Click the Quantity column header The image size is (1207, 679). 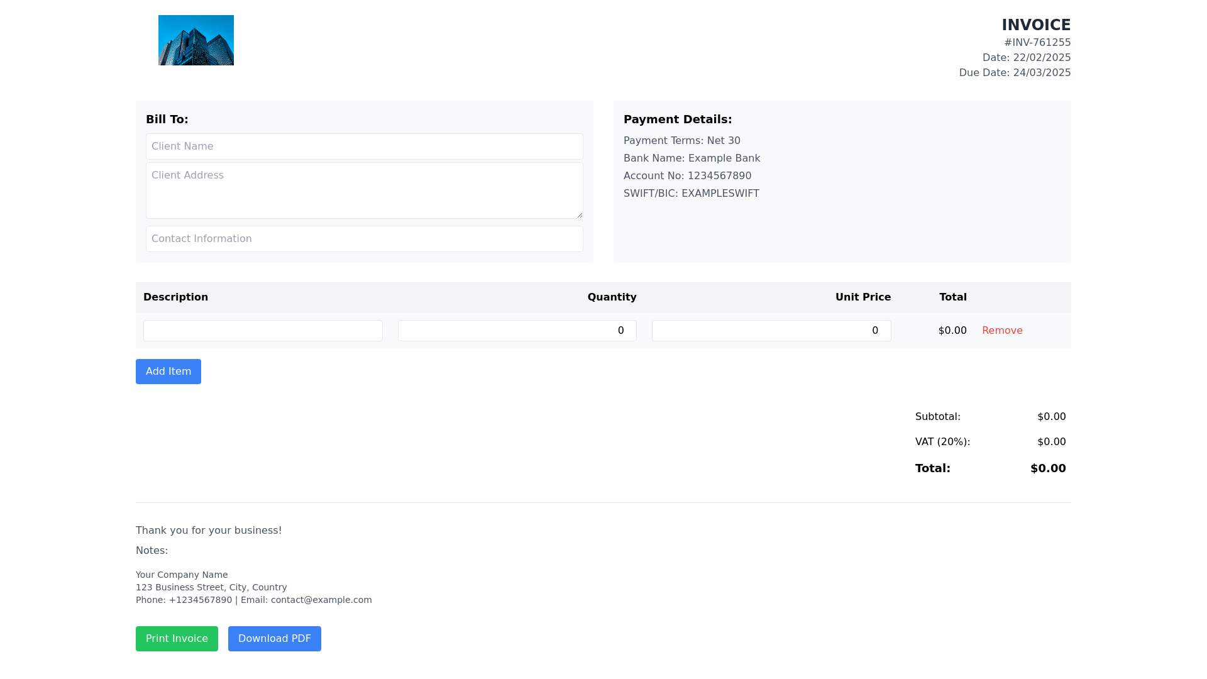tap(611, 297)
